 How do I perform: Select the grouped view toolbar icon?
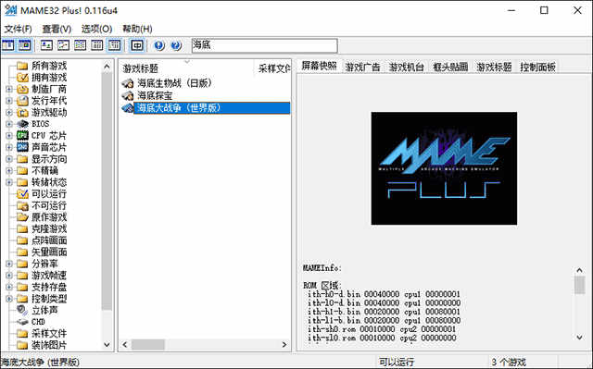pos(114,45)
